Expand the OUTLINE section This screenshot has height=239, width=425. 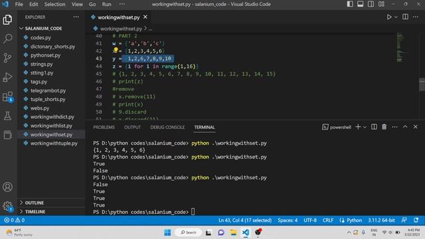(35, 202)
